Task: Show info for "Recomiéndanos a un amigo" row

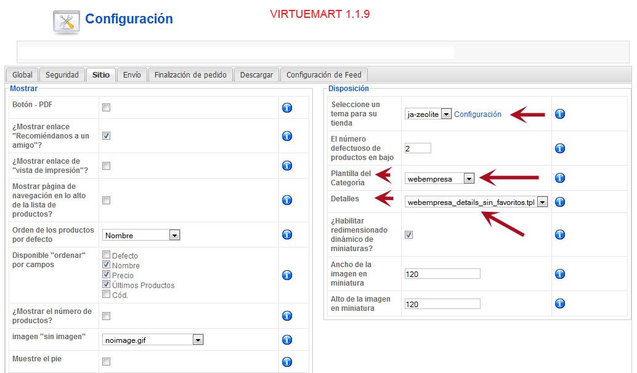Action: tap(287, 136)
